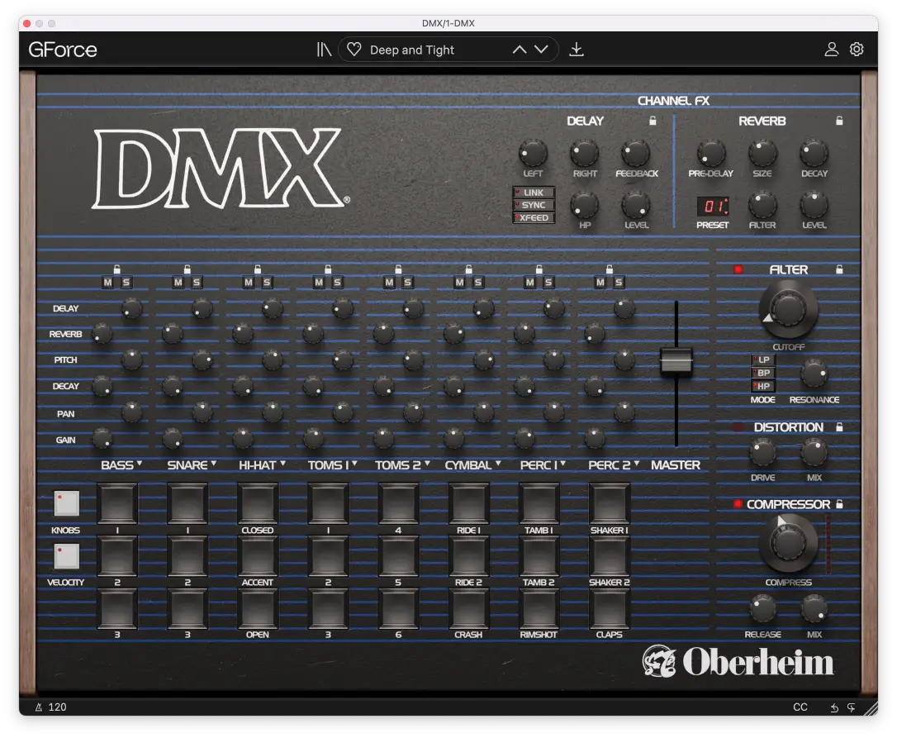
Task: Select the HP filter mode
Action: coord(763,386)
